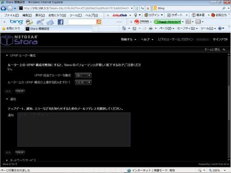This screenshot has height=173, width=231.
Task: Click the favorites star icon お気に入り
Action: [x=4, y=28]
